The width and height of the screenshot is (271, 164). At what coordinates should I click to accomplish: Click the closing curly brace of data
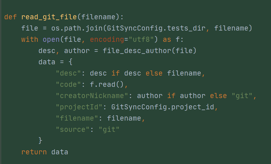(x=40, y=140)
